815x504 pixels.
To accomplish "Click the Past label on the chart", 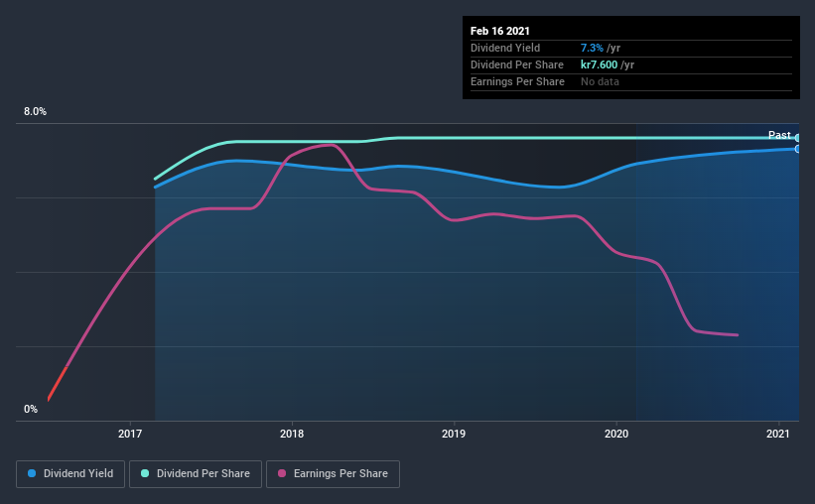I will pos(779,135).
